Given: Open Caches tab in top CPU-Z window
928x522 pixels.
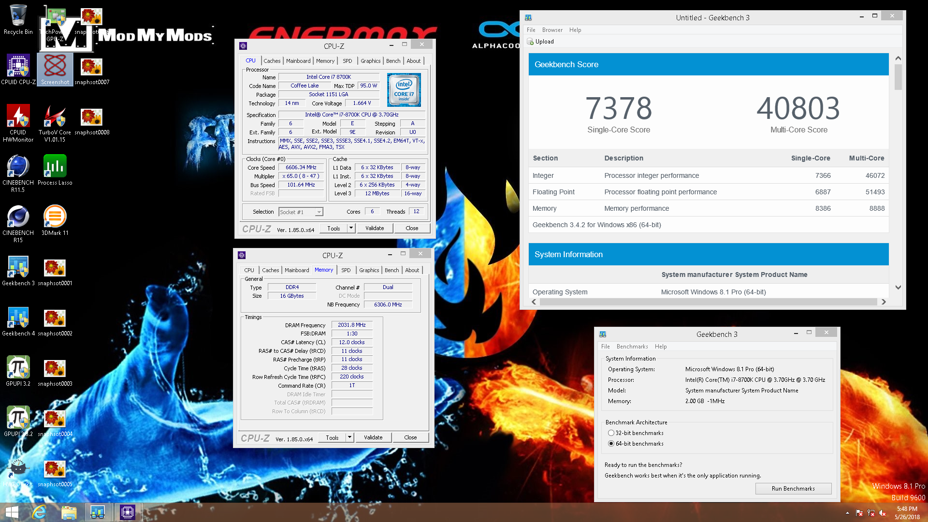Looking at the screenshot, I should 272,61.
